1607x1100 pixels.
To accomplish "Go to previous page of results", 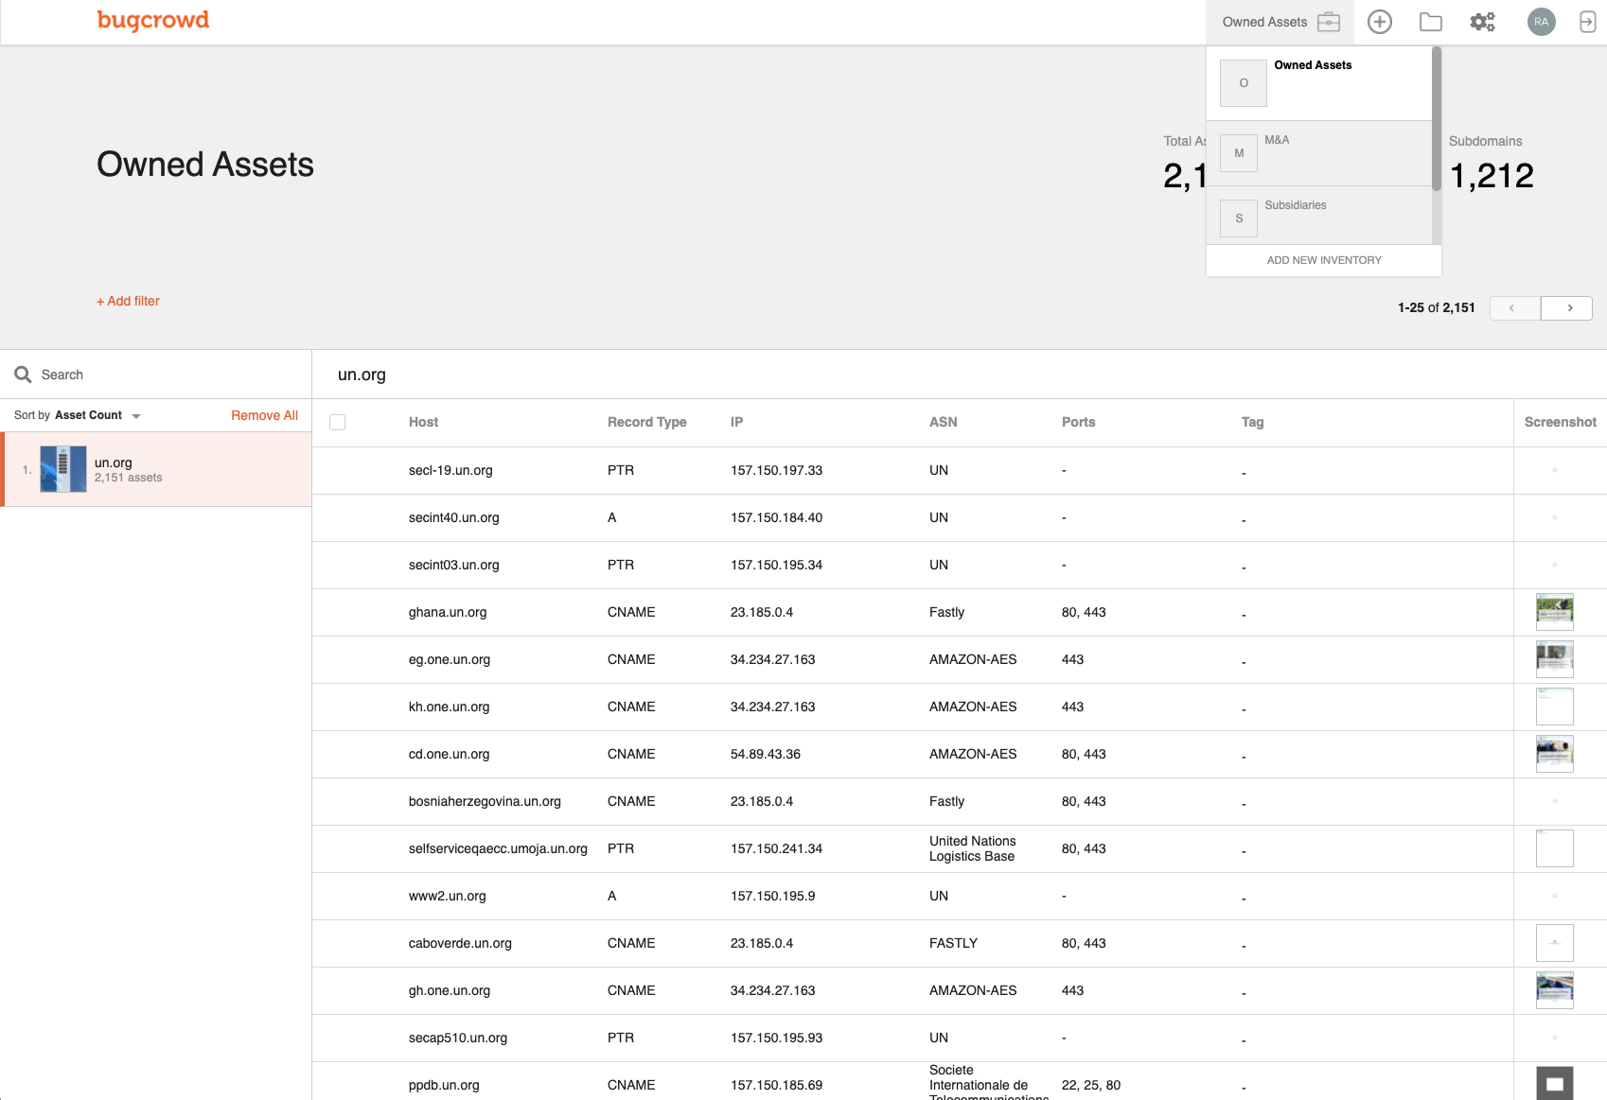I will tap(1515, 308).
